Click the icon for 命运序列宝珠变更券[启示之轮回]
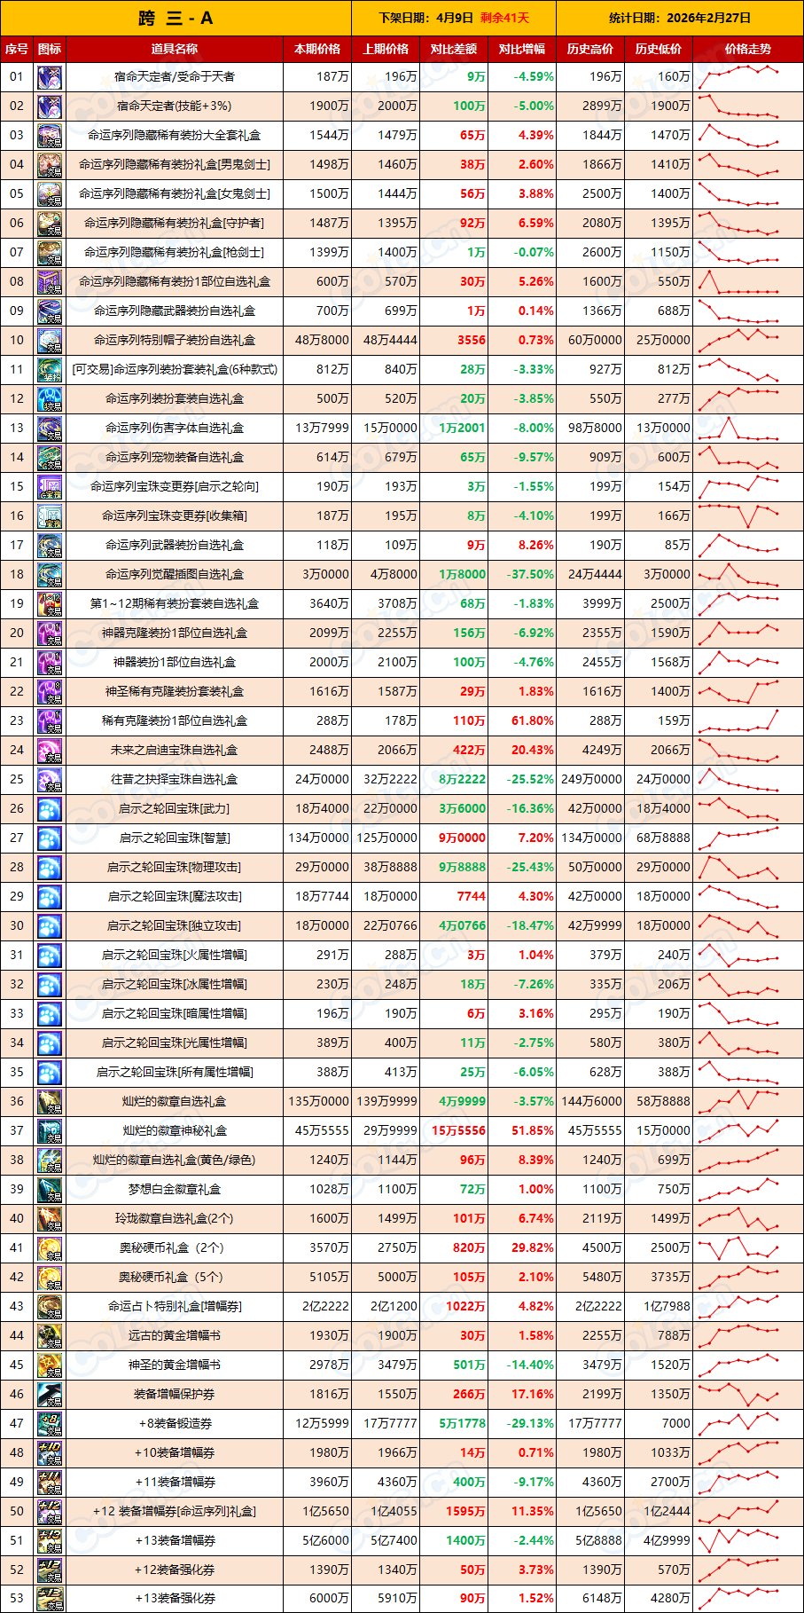 [x=50, y=487]
